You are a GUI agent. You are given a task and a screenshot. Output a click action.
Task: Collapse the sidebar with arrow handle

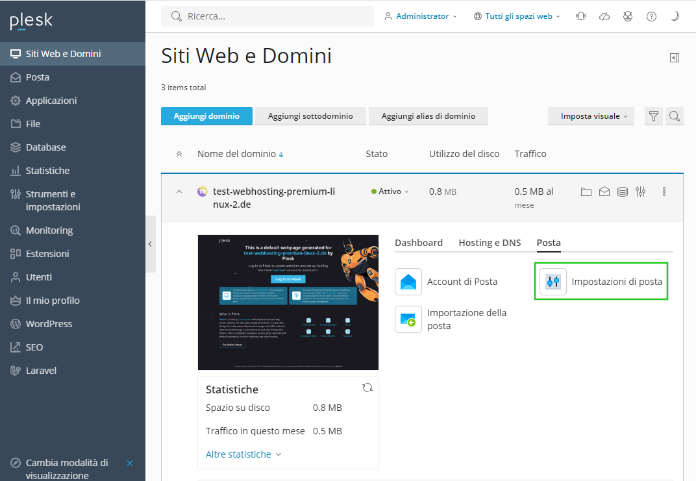[151, 244]
